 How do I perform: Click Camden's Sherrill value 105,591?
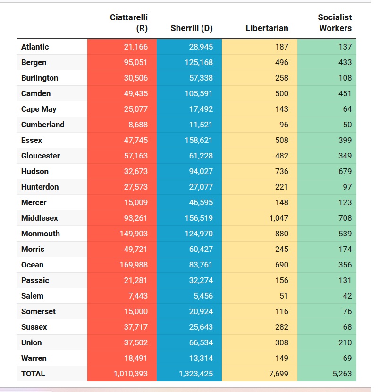point(199,93)
